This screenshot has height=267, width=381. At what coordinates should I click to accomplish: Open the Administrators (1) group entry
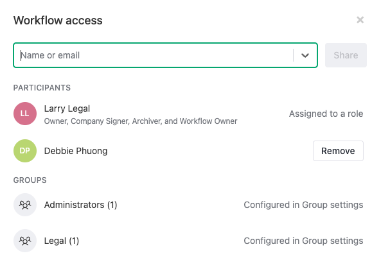pyautogui.click(x=81, y=205)
